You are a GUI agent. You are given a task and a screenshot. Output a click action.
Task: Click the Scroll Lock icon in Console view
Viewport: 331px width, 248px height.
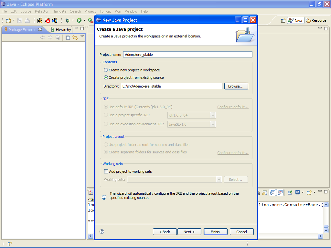tap(265, 192)
